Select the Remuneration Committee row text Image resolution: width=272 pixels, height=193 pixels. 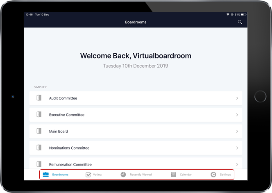(x=70, y=165)
